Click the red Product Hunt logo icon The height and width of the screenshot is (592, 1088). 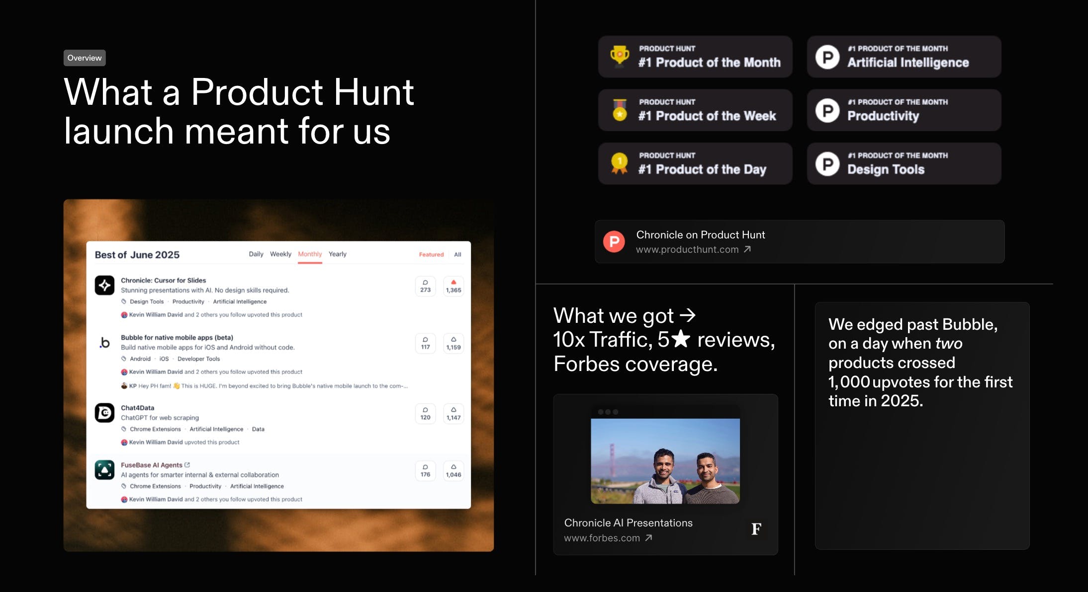coord(614,242)
